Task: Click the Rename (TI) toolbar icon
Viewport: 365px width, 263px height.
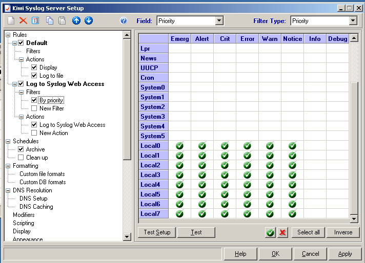Action: click(x=35, y=20)
